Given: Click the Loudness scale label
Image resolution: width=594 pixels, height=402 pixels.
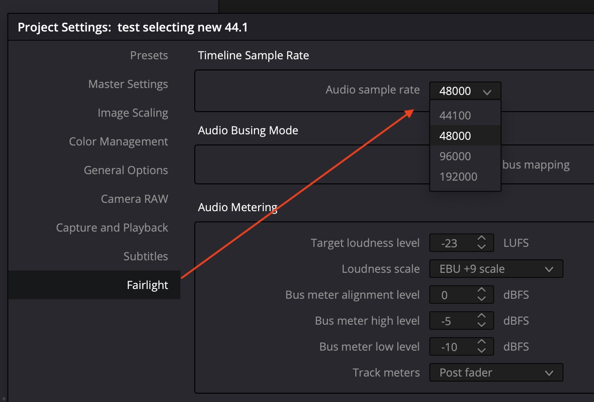Looking at the screenshot, I should (381, 269).
